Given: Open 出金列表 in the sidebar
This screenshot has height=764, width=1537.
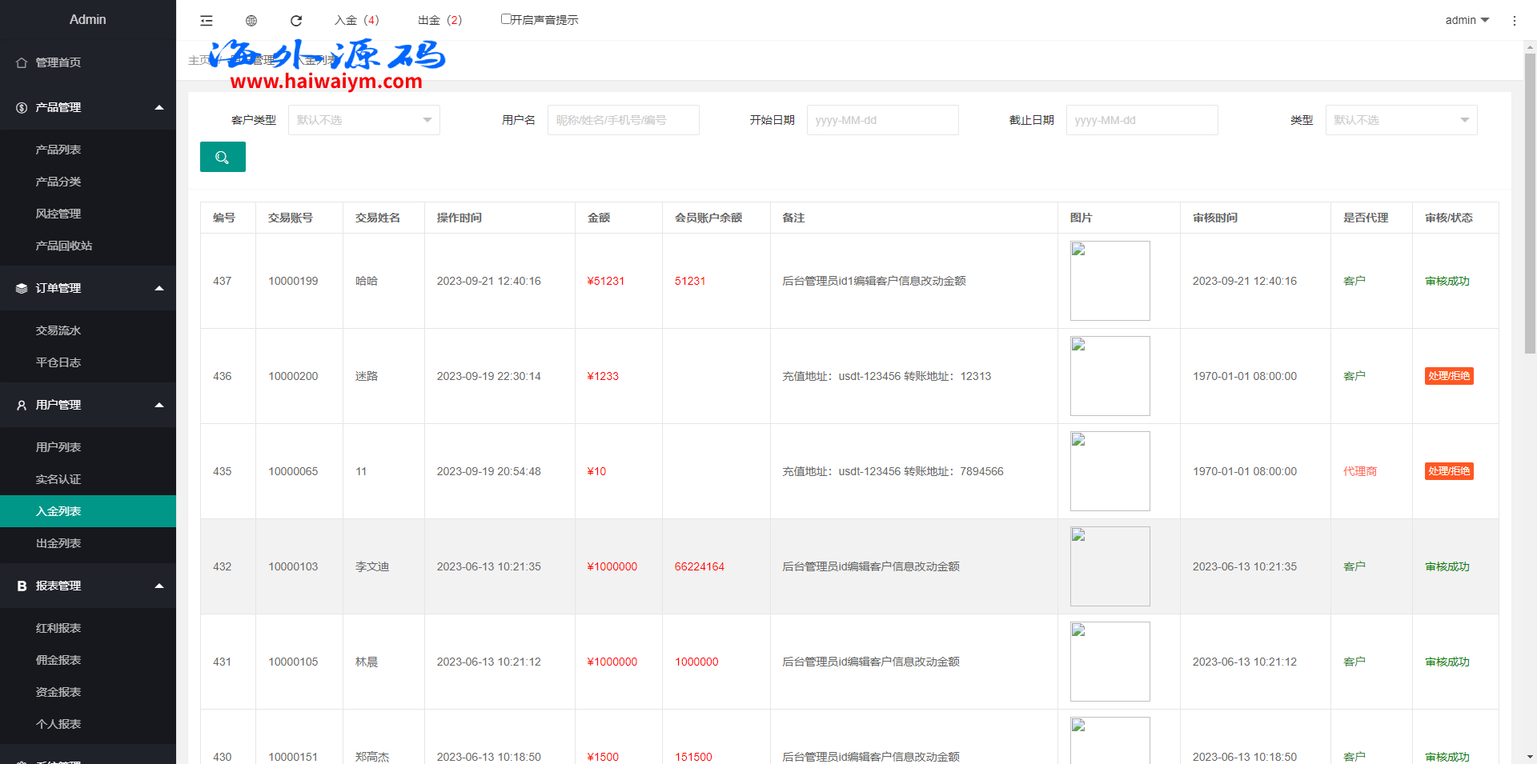Looking at the screenshot, I should (x=58, y=543).
